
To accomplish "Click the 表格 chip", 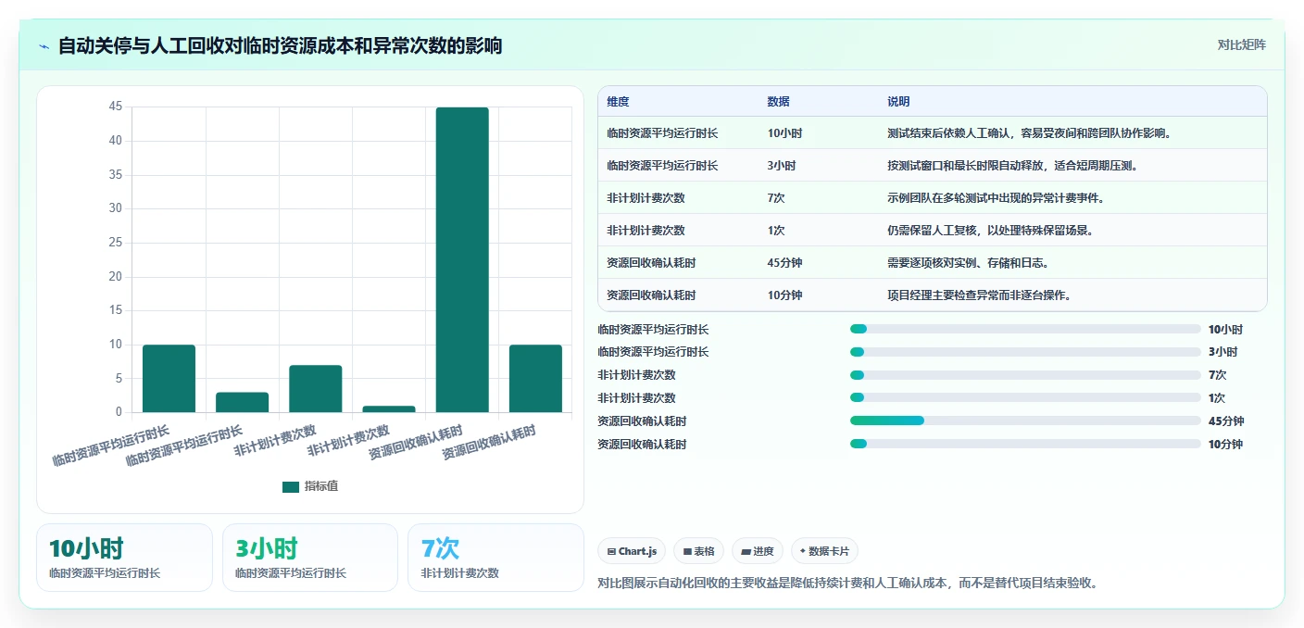I will 698,551.
